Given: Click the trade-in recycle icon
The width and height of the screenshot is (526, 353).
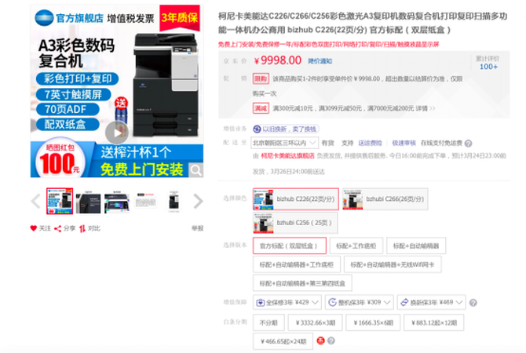Looking at the screenshot, I should [x=257, y=128].
